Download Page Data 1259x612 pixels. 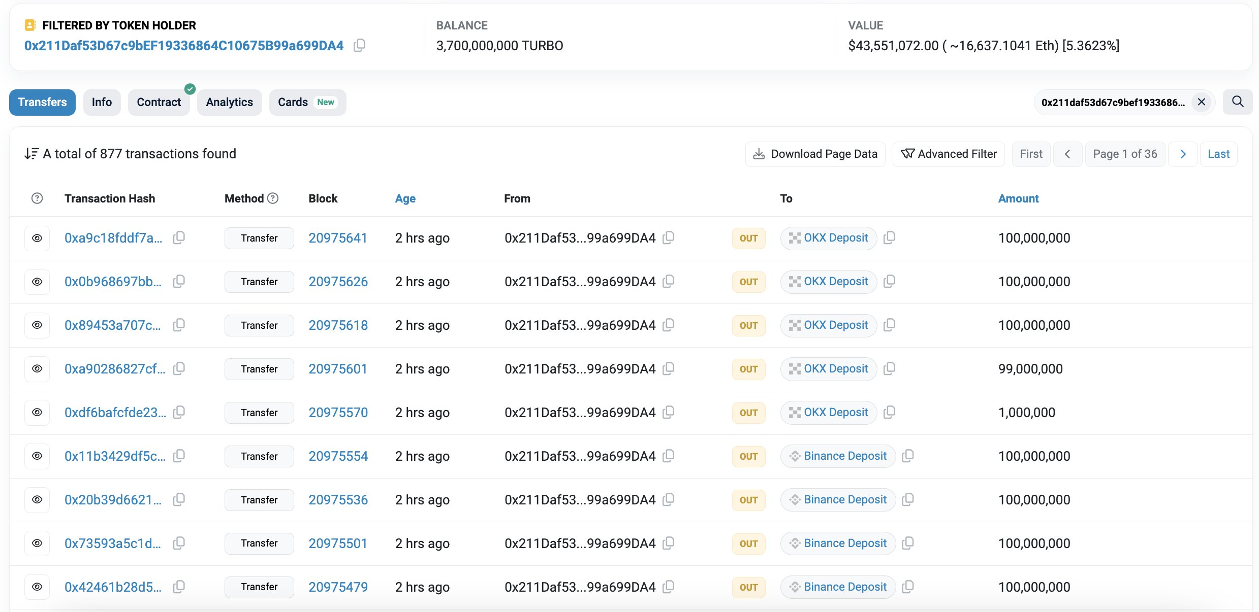click(x=815, y=154)
